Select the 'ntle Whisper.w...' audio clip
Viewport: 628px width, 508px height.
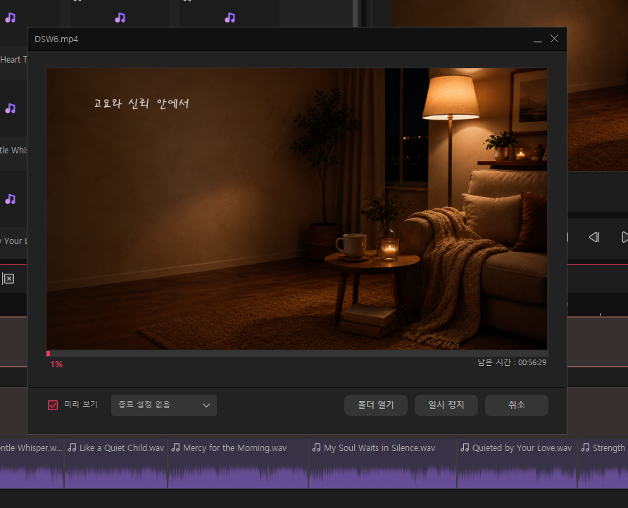[32, 464]
